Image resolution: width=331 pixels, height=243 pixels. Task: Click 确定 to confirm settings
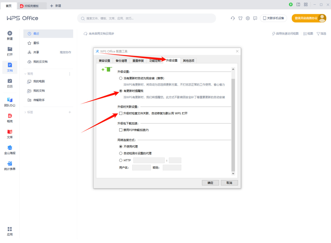[210, 183]
